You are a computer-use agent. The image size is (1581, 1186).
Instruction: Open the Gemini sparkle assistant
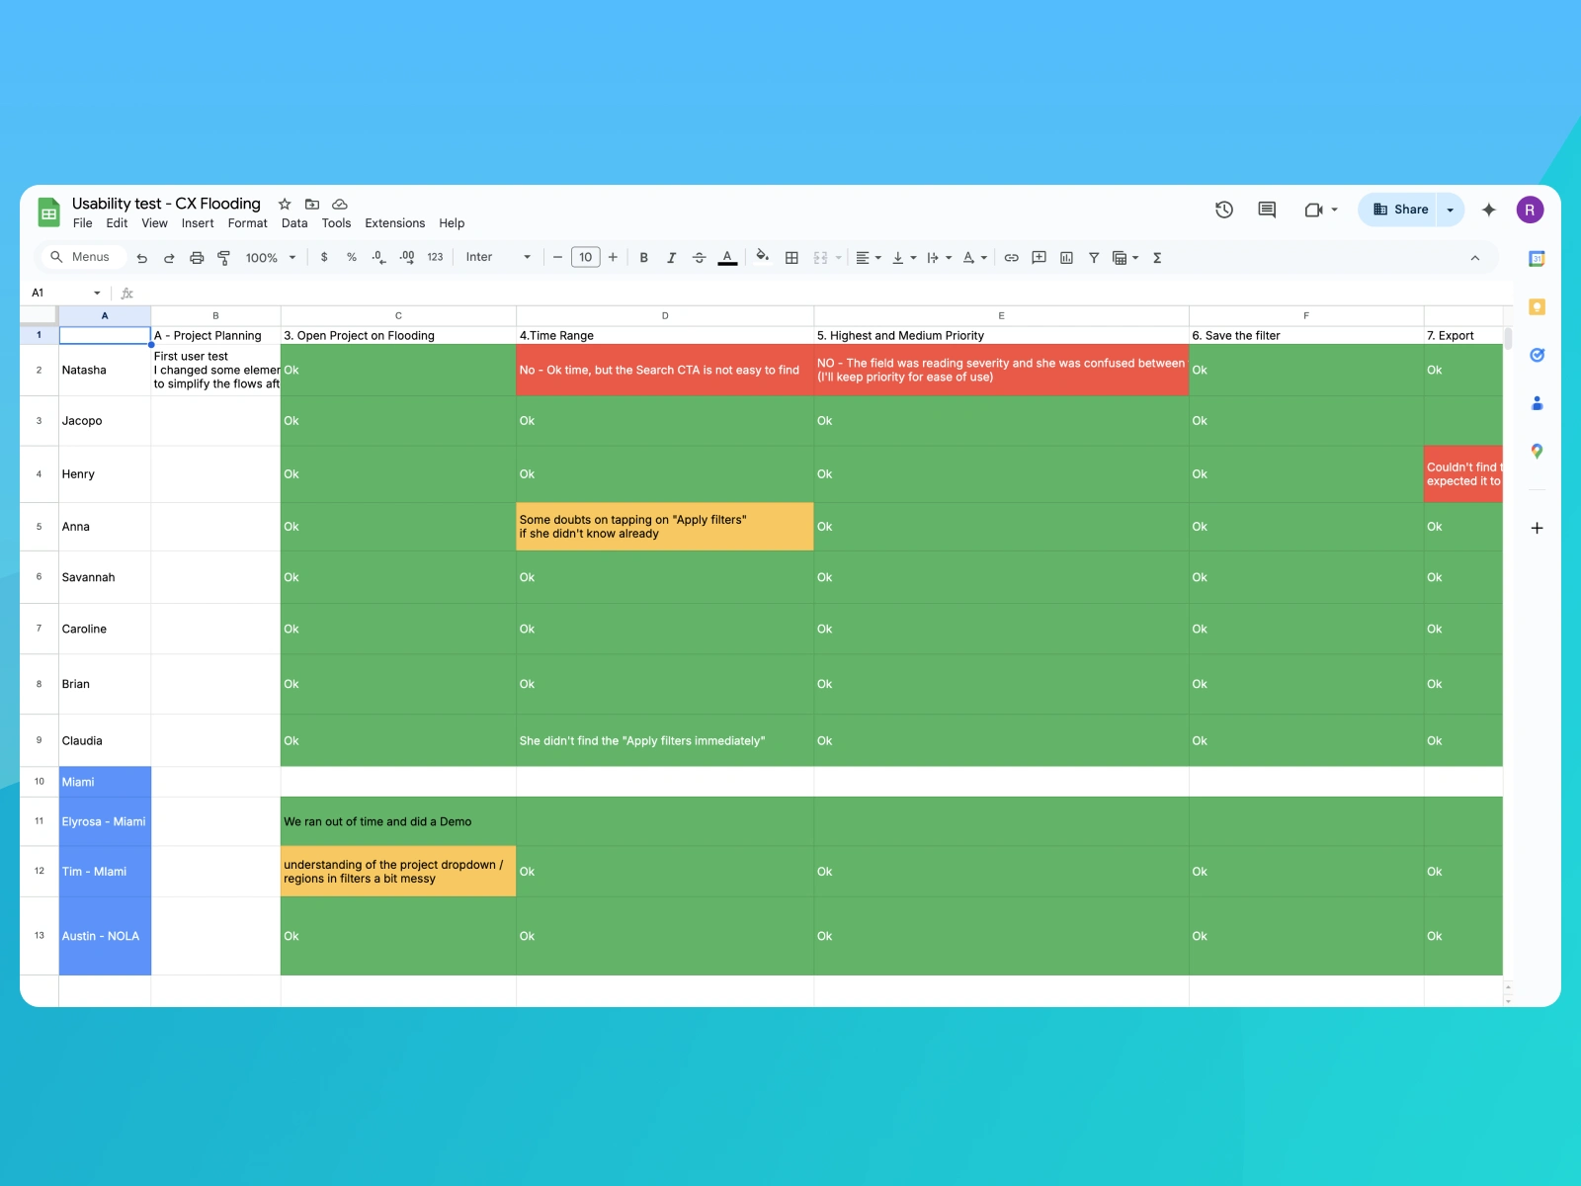[1489, 210]
